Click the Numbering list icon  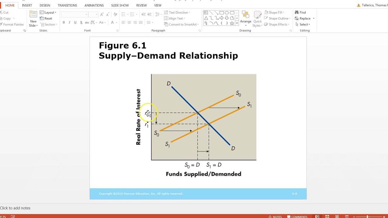[134, 14]
